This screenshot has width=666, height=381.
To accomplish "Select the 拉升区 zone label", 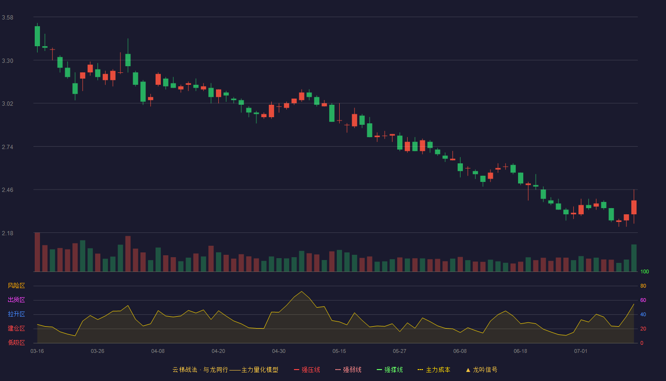I will [x=16, y=314].
